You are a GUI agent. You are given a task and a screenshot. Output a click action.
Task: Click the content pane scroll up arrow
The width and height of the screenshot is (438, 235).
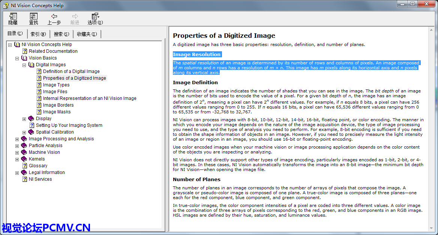pos(431,30)
